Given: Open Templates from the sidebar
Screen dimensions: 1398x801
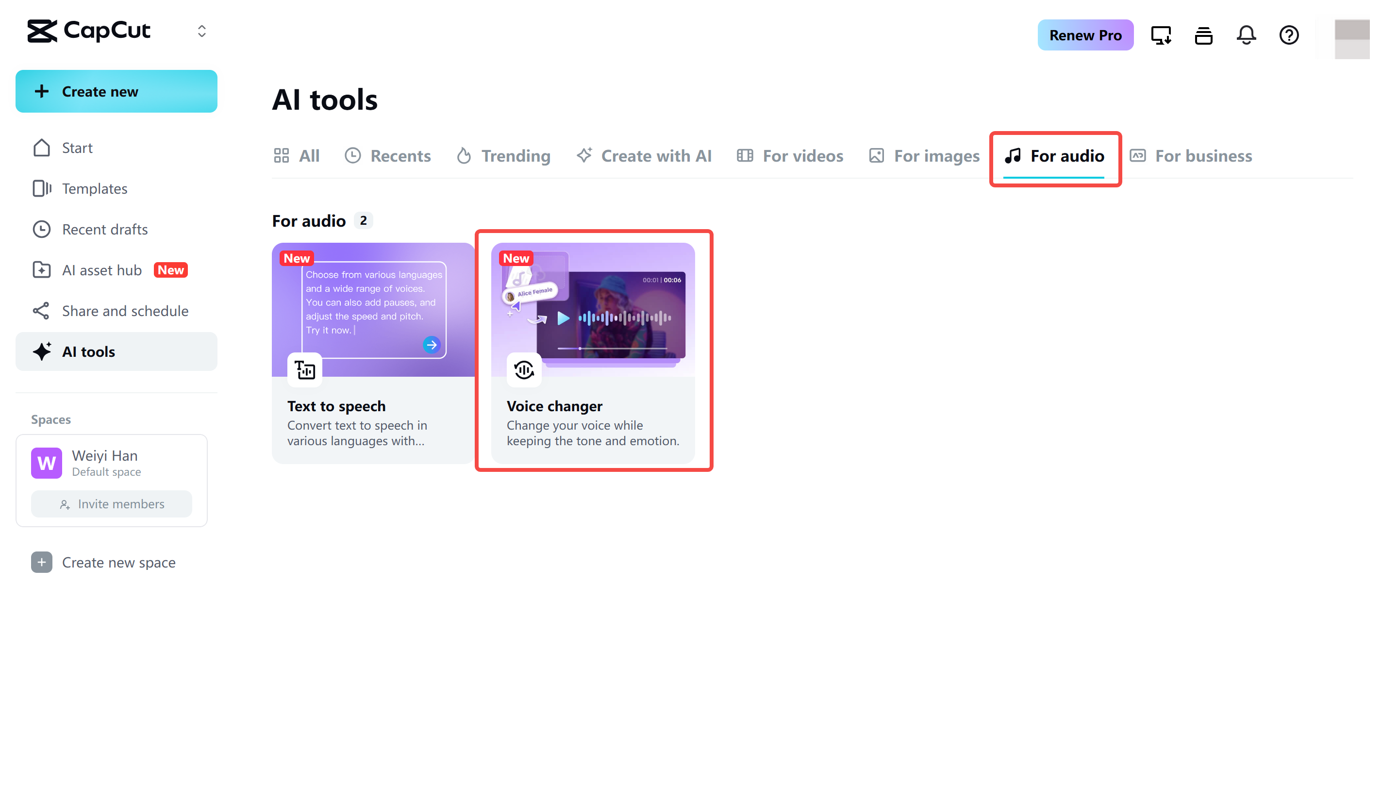Looking at the screenshot, I should click(94, 188).
